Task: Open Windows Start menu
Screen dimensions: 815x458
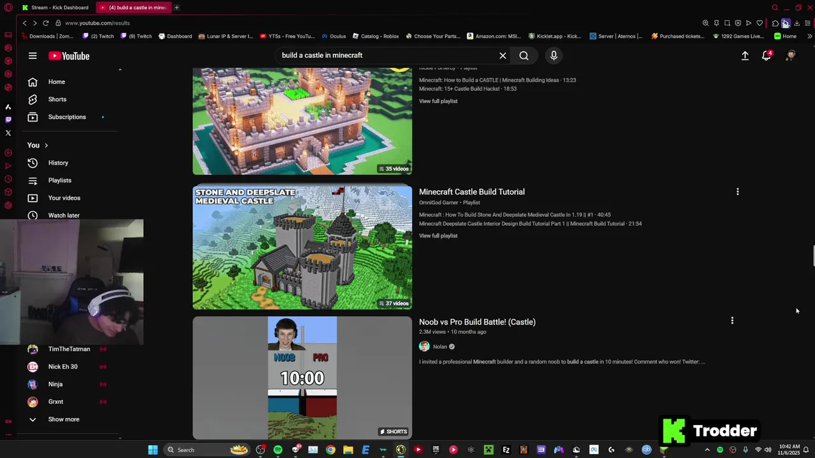Action: click(153, 450)
